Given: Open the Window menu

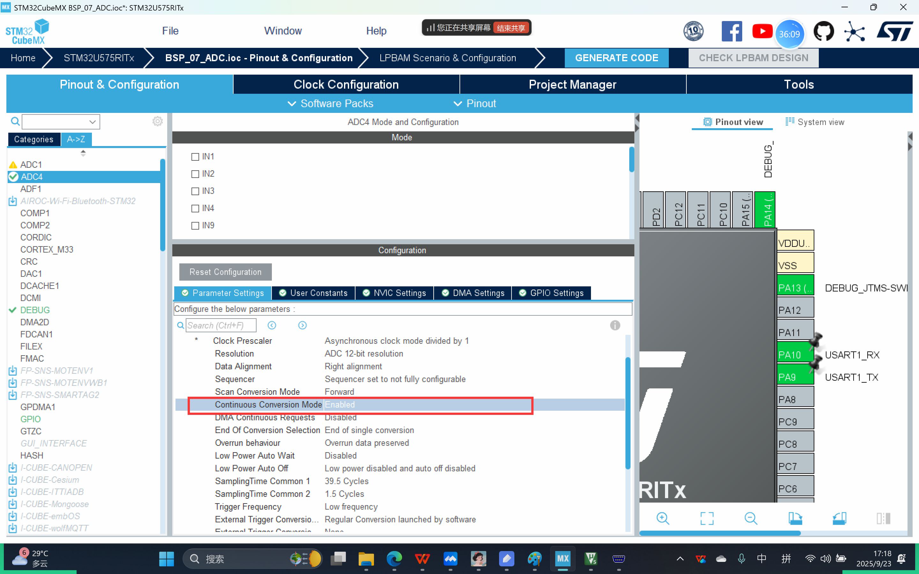Looking at the screenshot, I should pyautogui.click(x=283, y=31).
